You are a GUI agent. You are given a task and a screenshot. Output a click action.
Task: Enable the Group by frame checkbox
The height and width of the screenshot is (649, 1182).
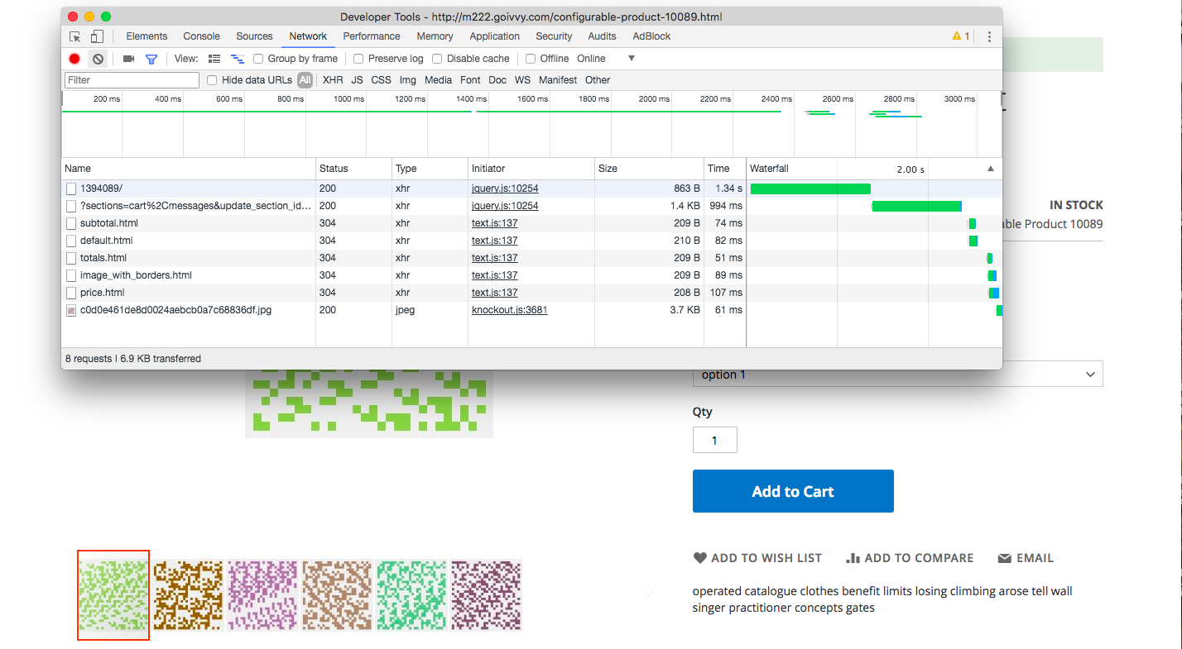click(258, 59)
